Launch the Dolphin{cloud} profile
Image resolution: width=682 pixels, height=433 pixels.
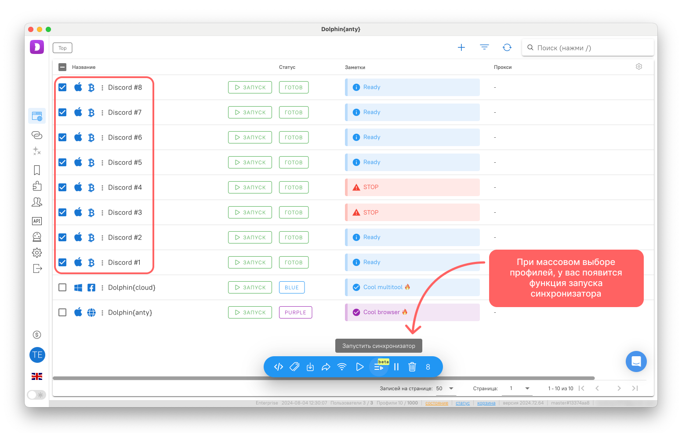[250, 287]
